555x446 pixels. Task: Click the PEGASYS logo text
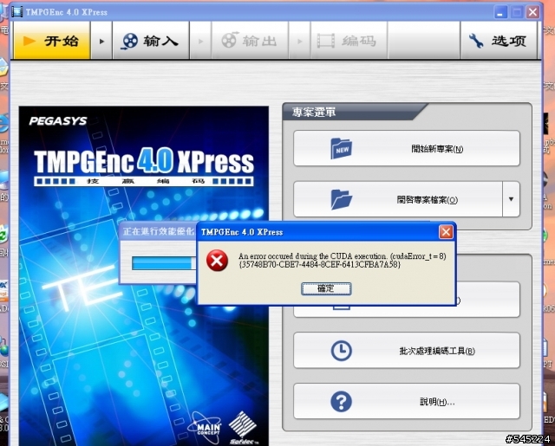pyautogui.click(x=58, y=121)
